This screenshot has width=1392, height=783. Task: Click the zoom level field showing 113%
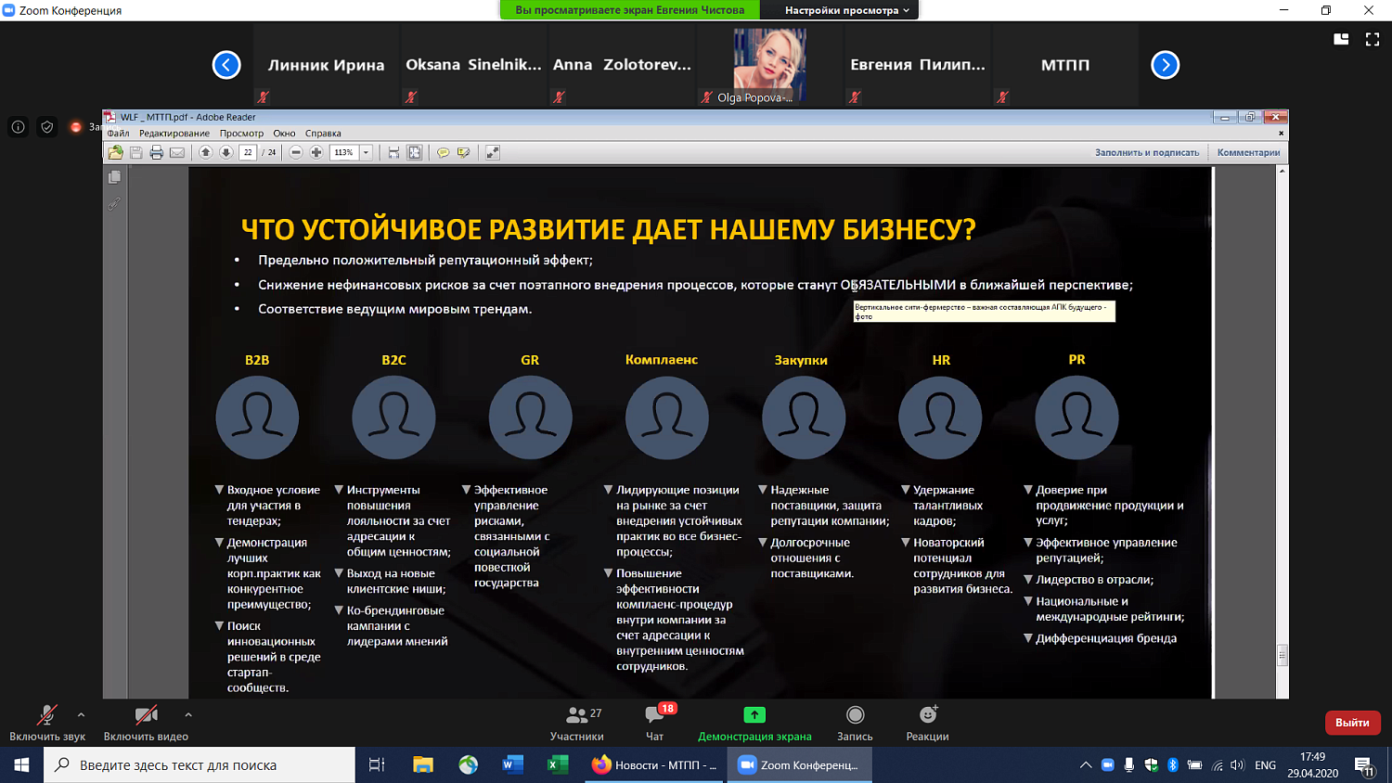click(x=344, y=152)
